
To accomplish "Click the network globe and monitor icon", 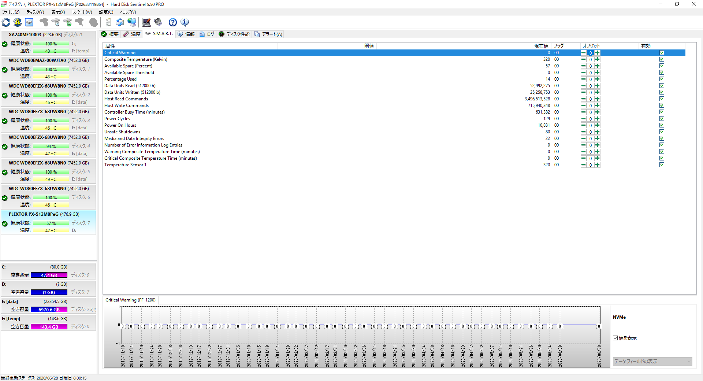I will (x=132, y=22).
